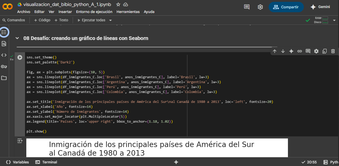
Task: Add a new code cell with + Código
Action: click(x=42, y=20)
